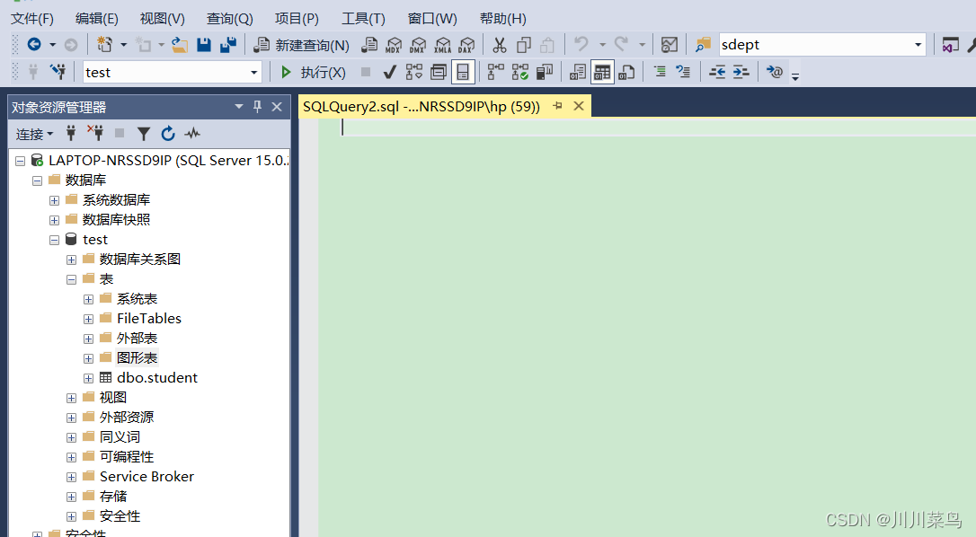Start an XMLA query

pyautogui.click(x=442, y=45)
